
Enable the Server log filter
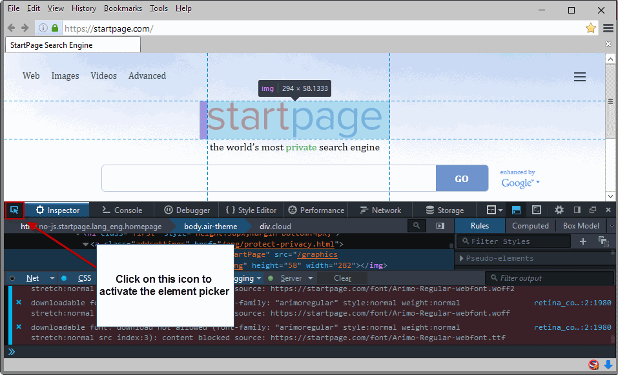[x=291, y=278]
